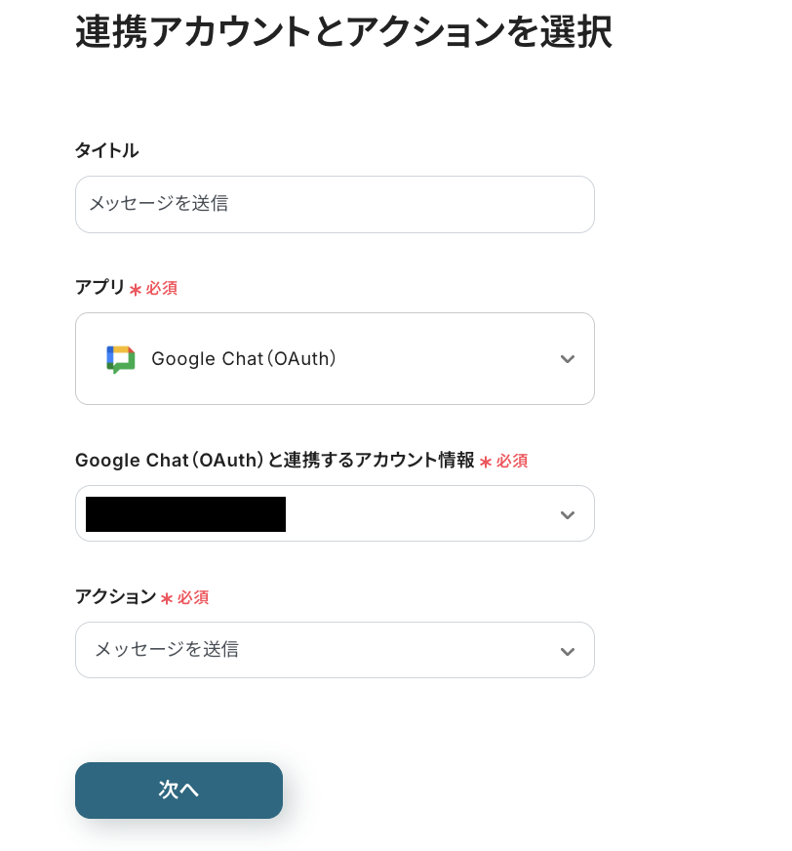Click the red asterisk beside アクション

pyautogui.click(x=167, y=598)
